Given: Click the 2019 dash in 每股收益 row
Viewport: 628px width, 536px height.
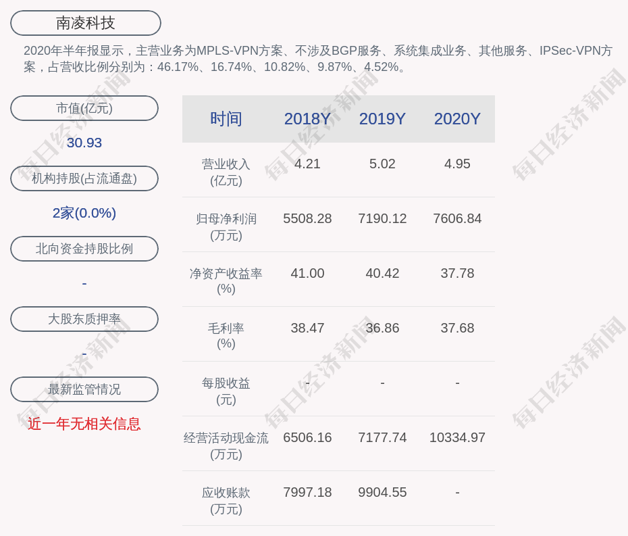Looking at the screenshot, I should (x=382, y=383).
